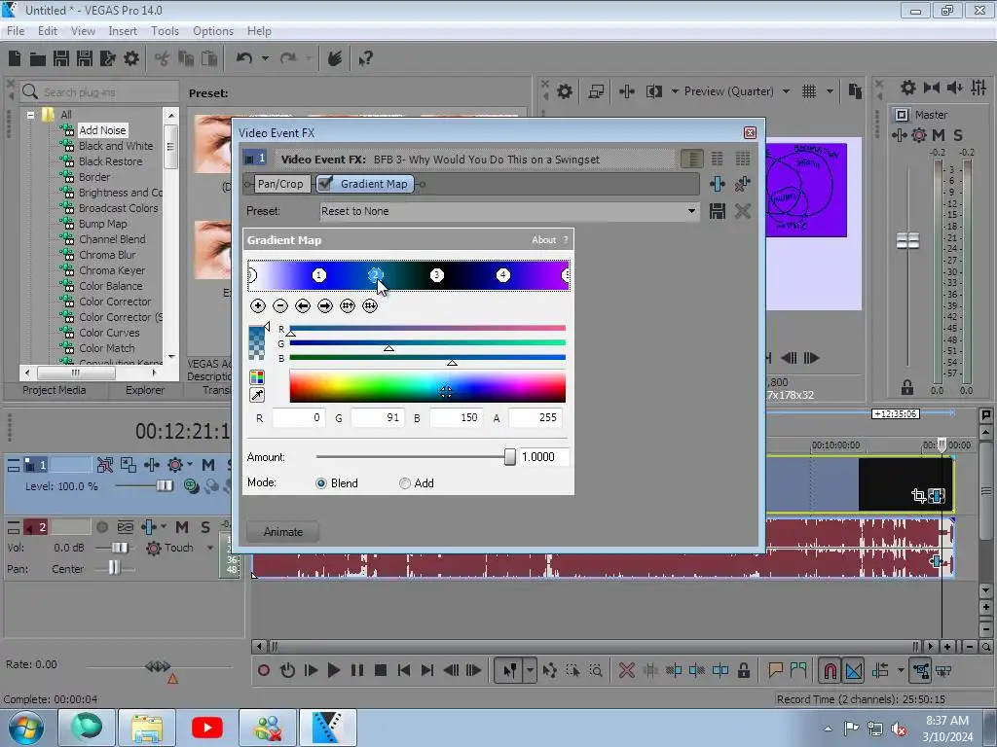Open preview Video Properties gear

564,91
